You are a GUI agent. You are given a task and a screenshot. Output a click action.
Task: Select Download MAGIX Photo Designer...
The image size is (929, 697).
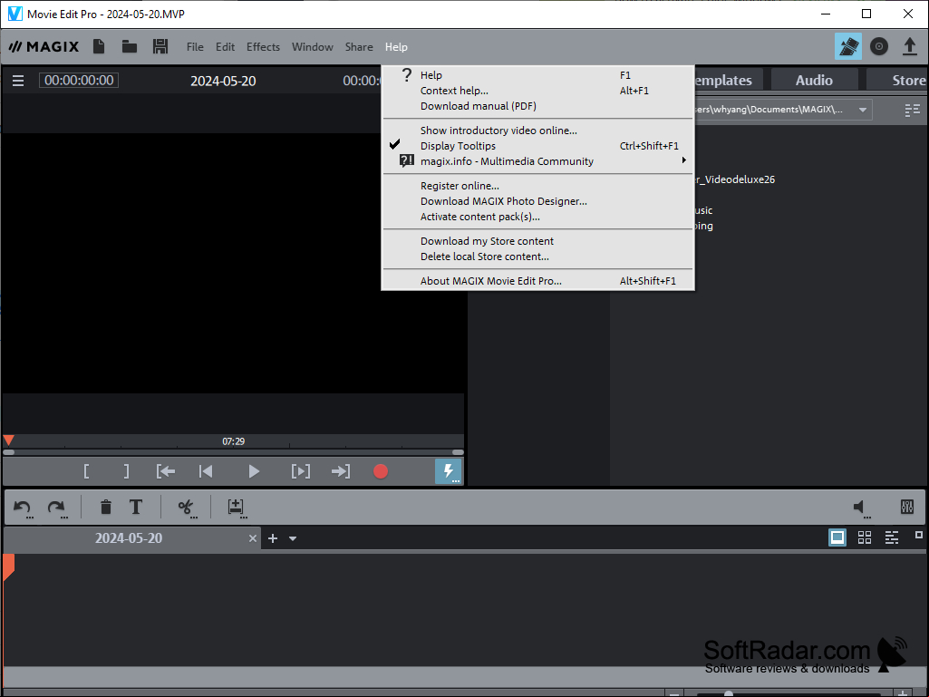538,201
